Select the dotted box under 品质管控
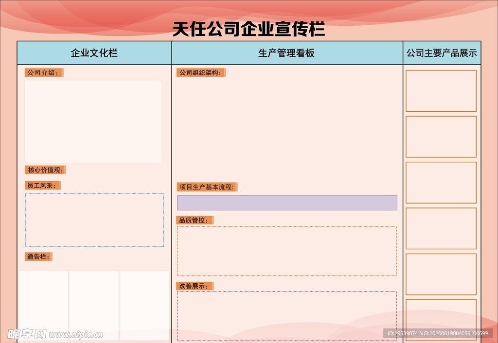This screenshot has height=343, width=498. (x=287, y=251)
